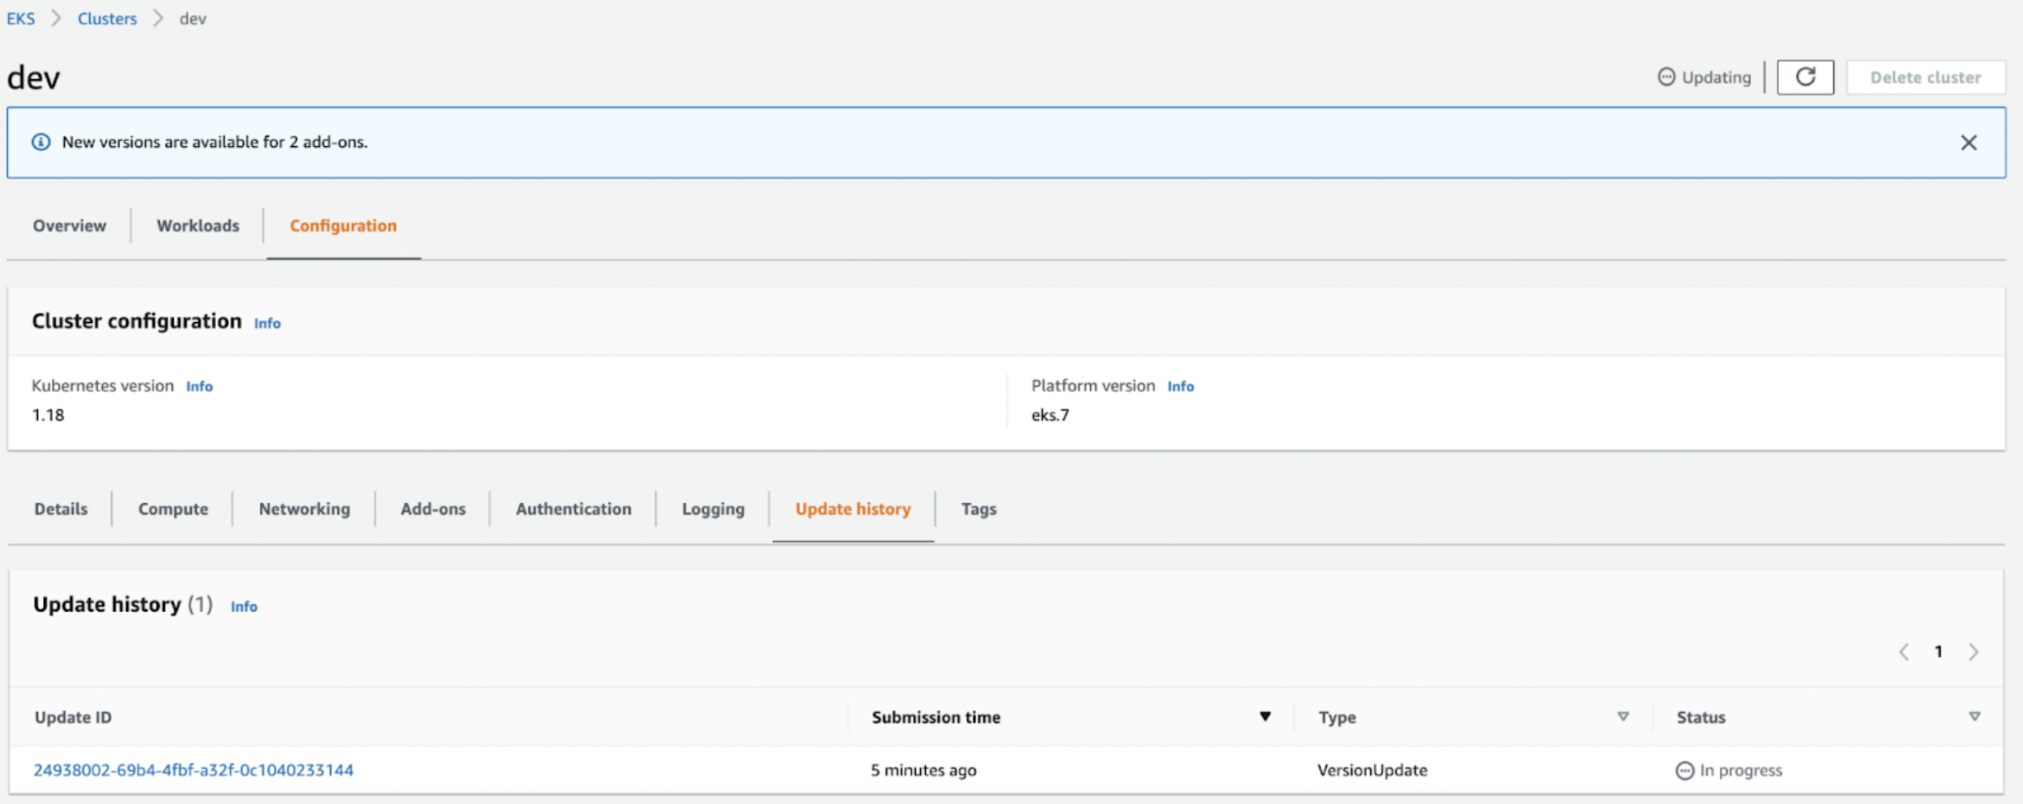Viewport: 2023px width, 804px height.
Task: Sort by Submission time column arrow
Action: tap(1264, 716)
